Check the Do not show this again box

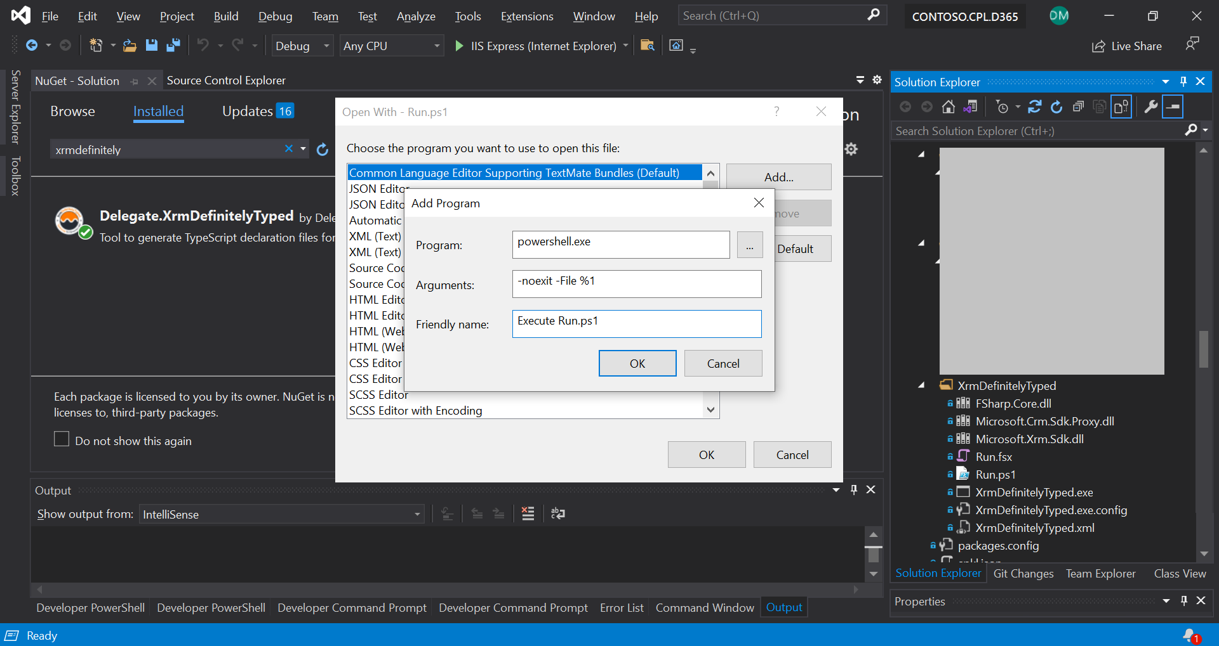coord(62,439)
